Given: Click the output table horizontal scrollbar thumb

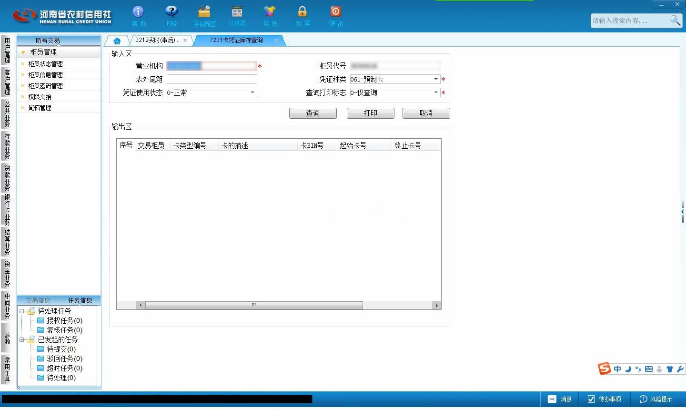Looking at the screenshot, I should coord(254,305).
